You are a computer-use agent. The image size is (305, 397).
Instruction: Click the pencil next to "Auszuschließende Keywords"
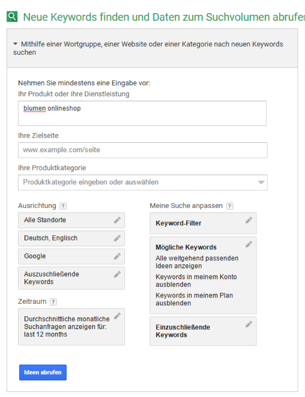117,274
